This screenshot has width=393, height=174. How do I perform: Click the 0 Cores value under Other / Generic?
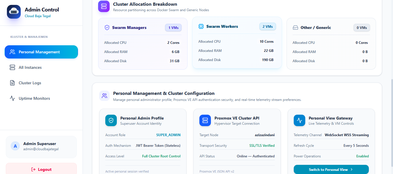(x=362, y=43)
